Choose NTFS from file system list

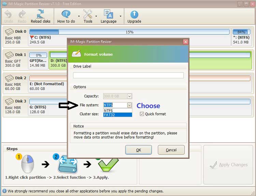click(118, 110)
